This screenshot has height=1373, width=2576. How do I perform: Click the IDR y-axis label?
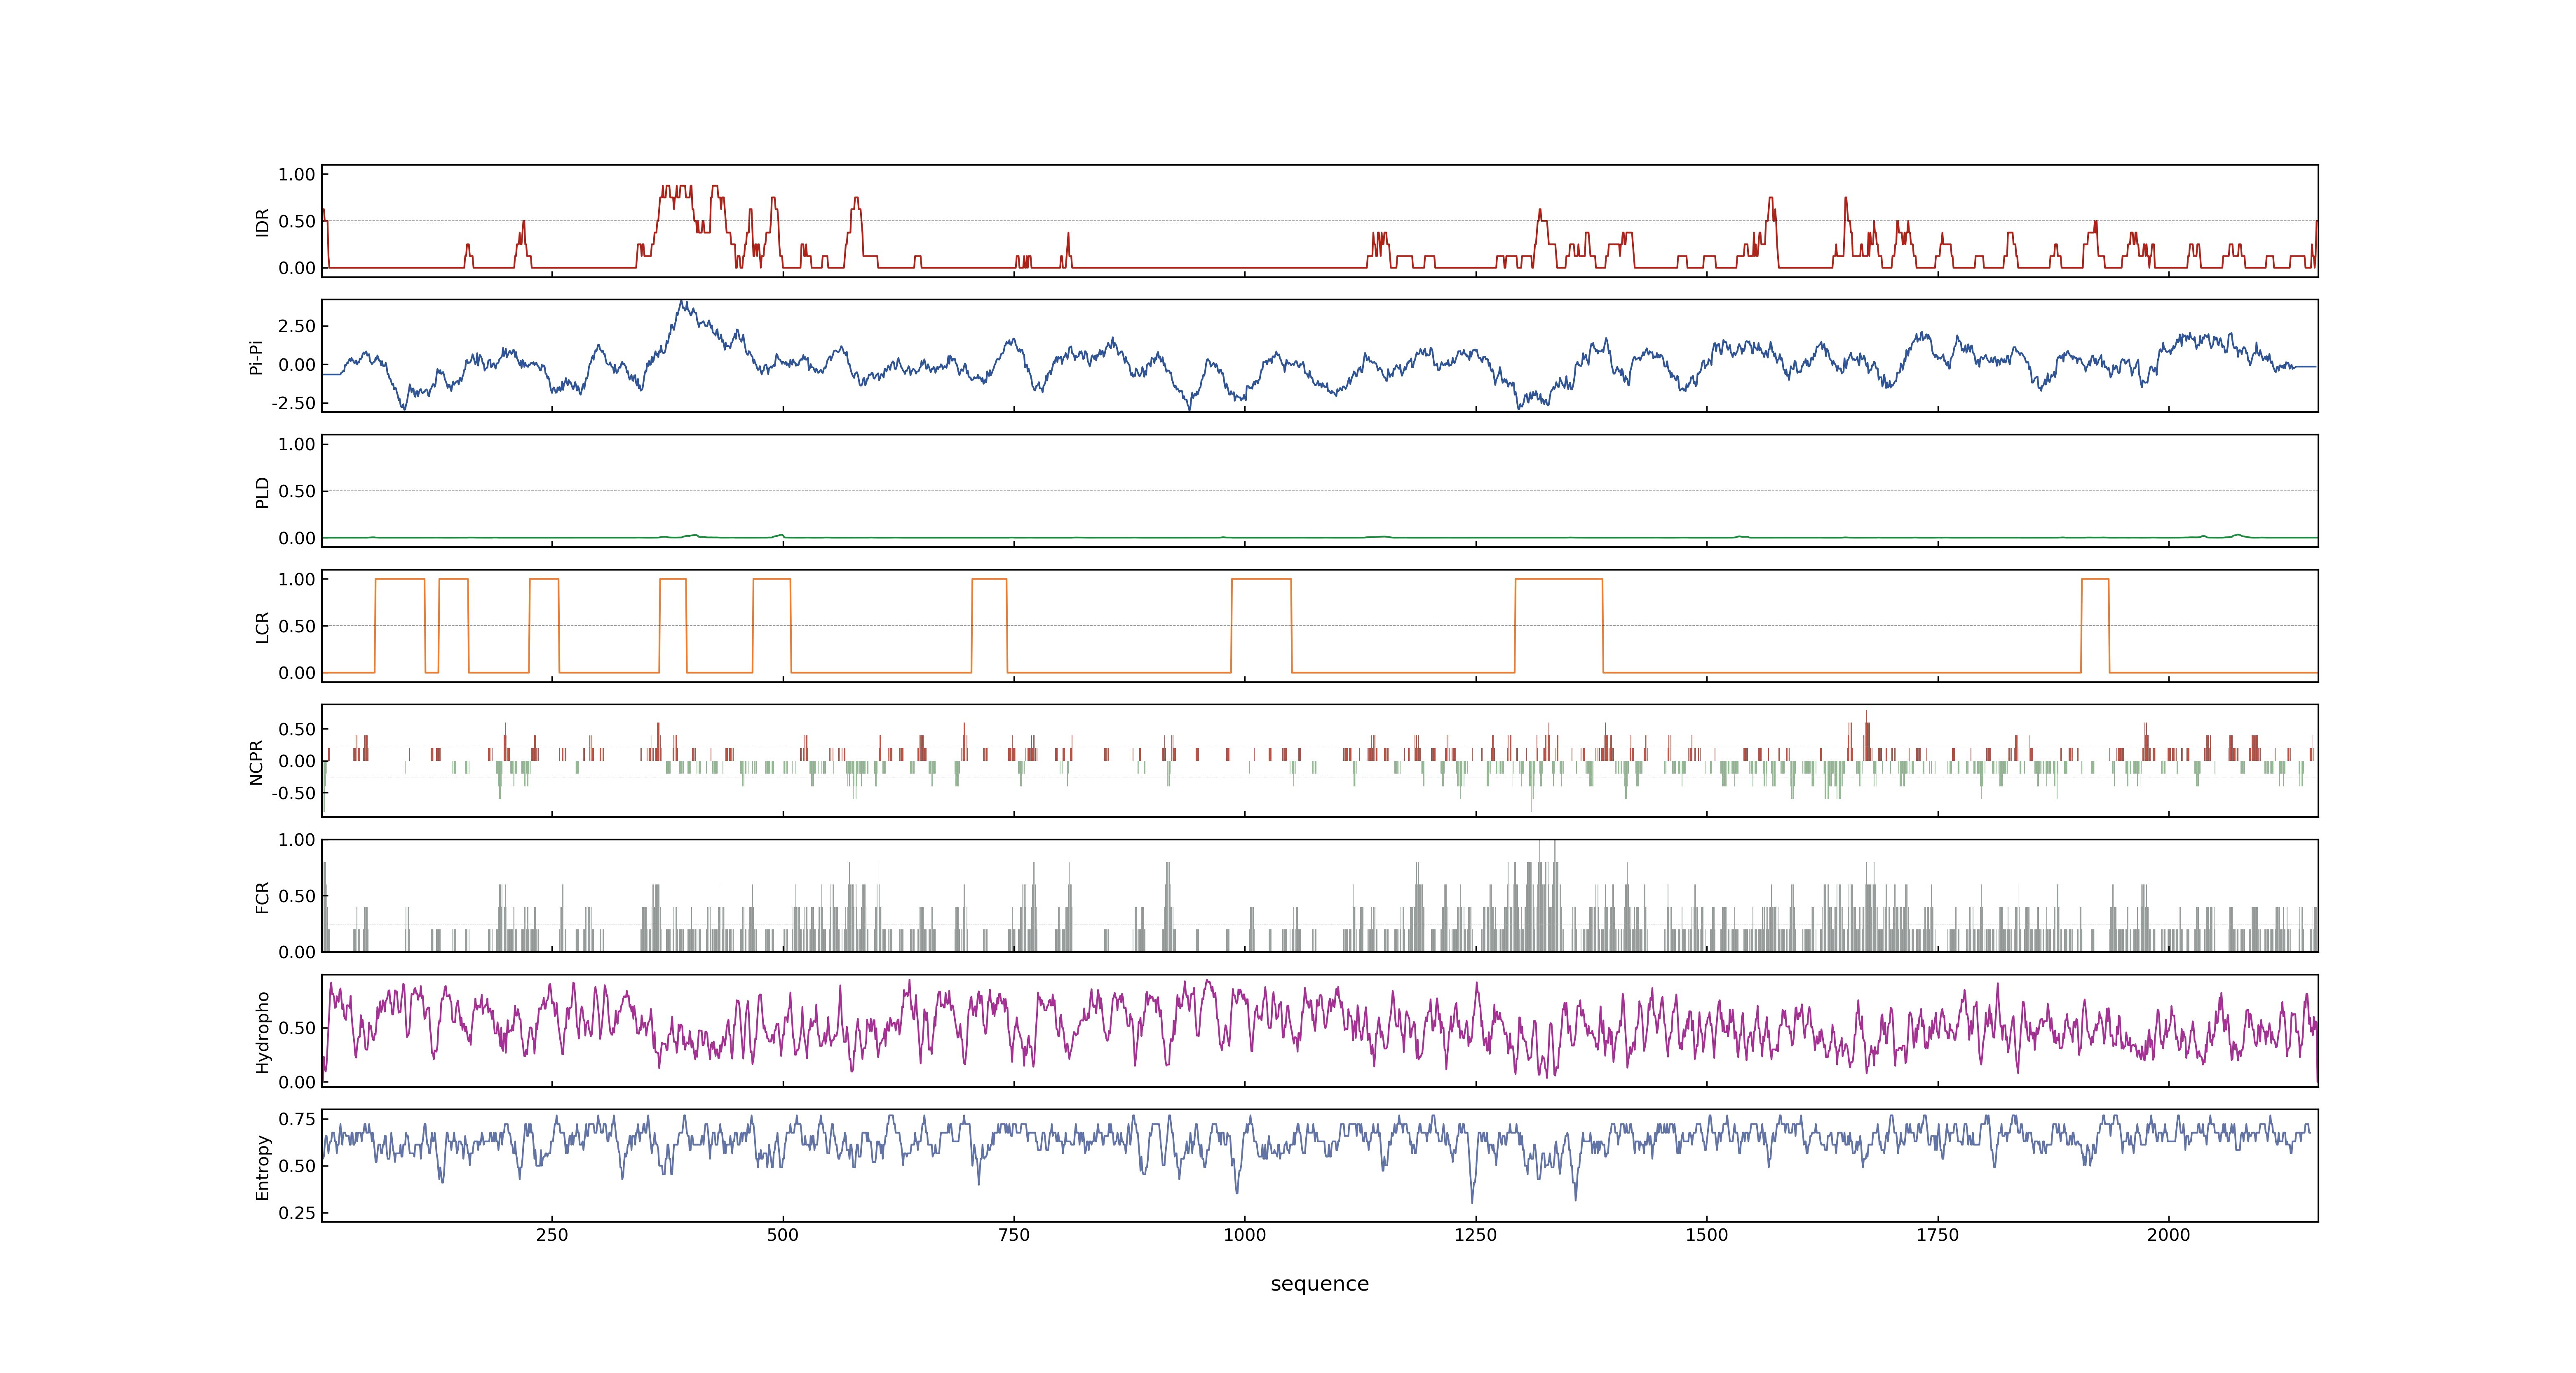[262, 222]
